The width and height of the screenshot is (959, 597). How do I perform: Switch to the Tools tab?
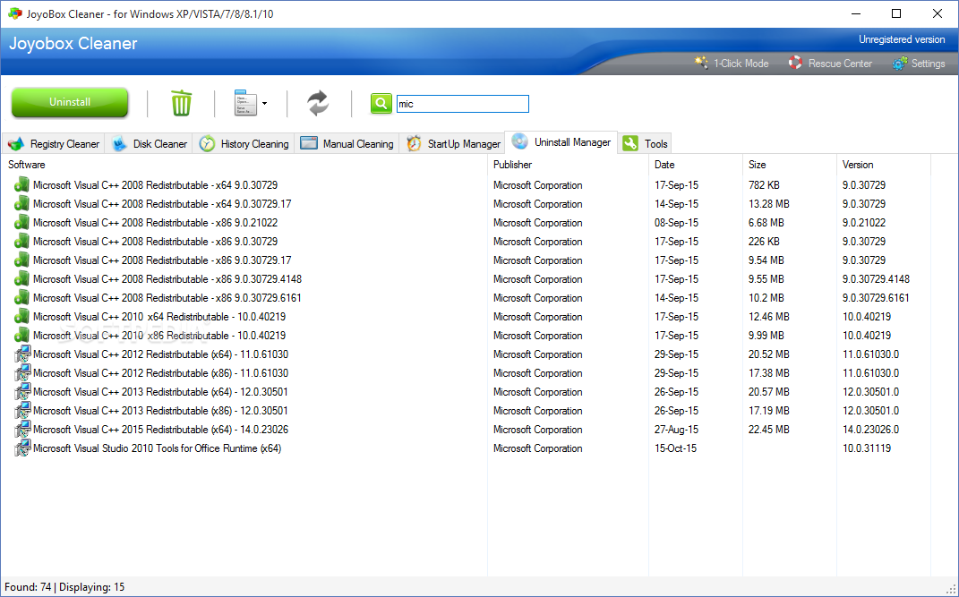(x=646, y=143)
